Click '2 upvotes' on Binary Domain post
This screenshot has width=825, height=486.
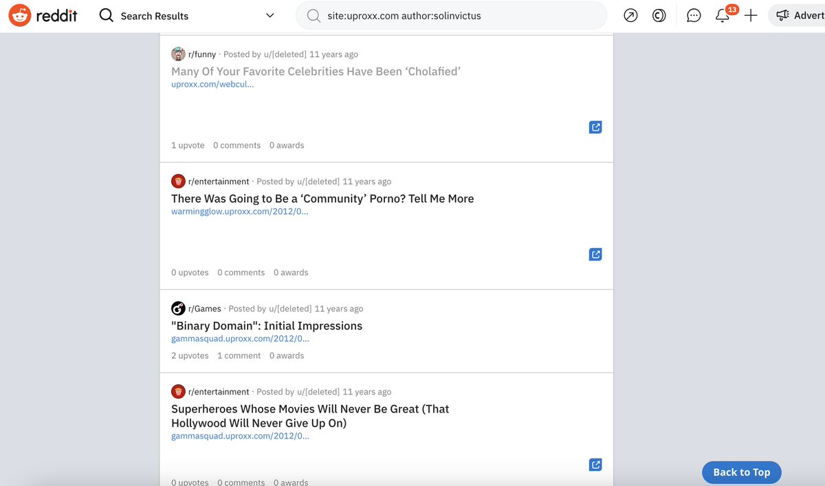[190, 355]
